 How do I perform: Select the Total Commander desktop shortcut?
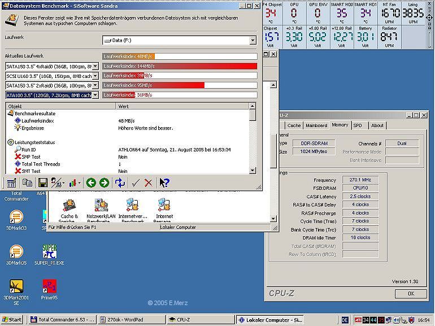pyautogui.click(x=16, y=196)
